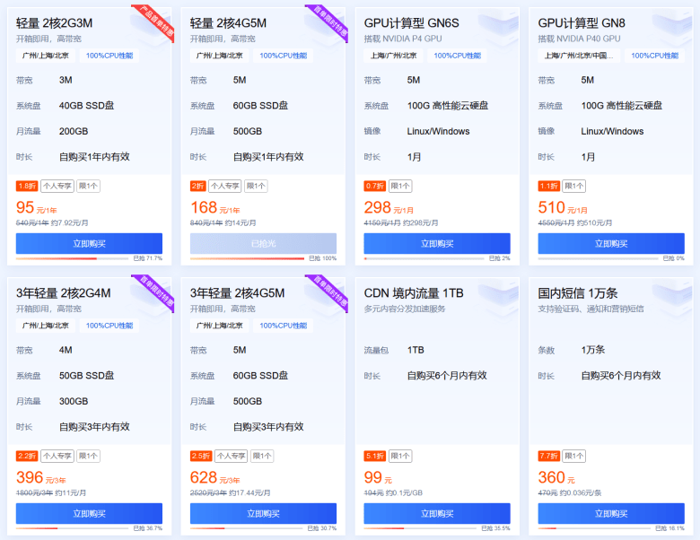Click the 支持验证码、通知和营销短信 subtitle

tap(591, 309)
